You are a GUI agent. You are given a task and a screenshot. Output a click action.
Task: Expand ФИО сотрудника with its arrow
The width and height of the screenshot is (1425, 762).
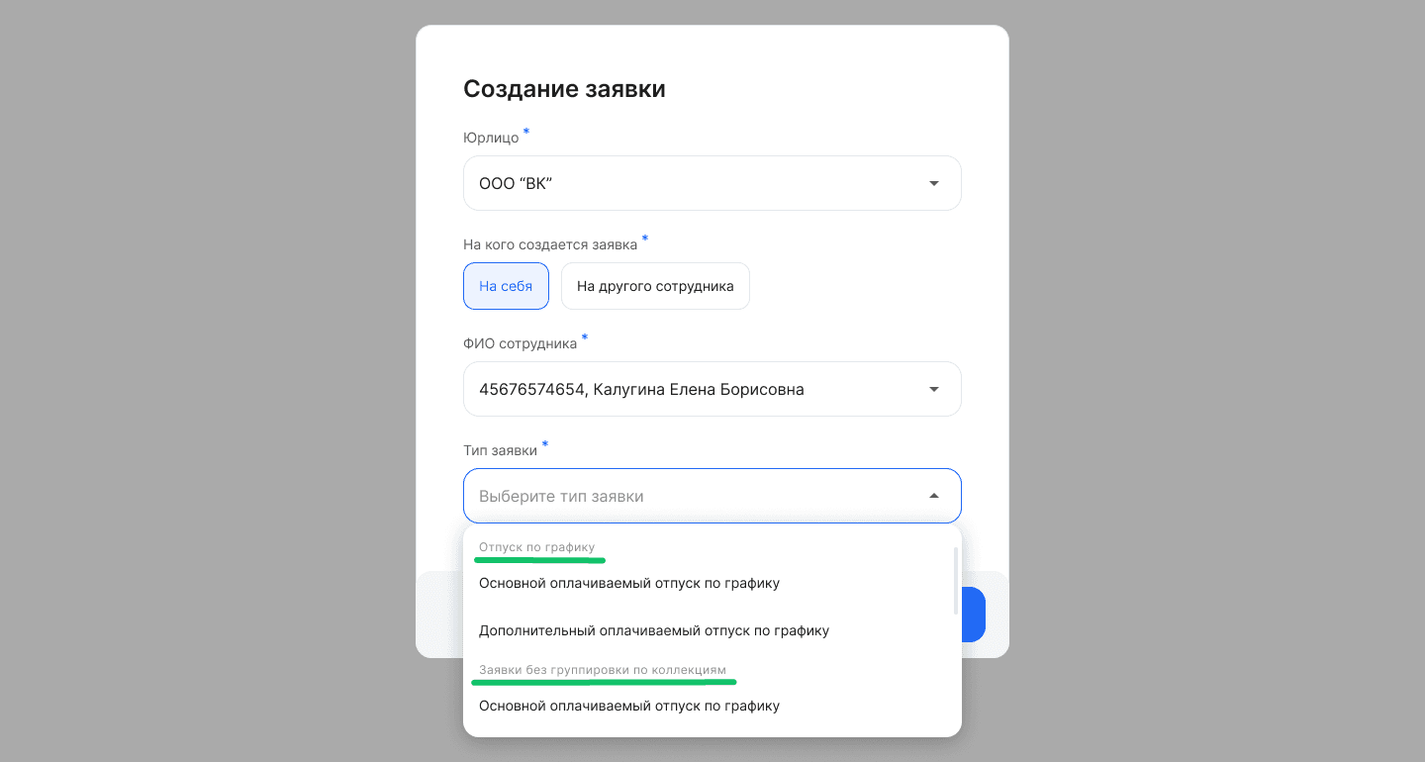[x=934, y=389]
